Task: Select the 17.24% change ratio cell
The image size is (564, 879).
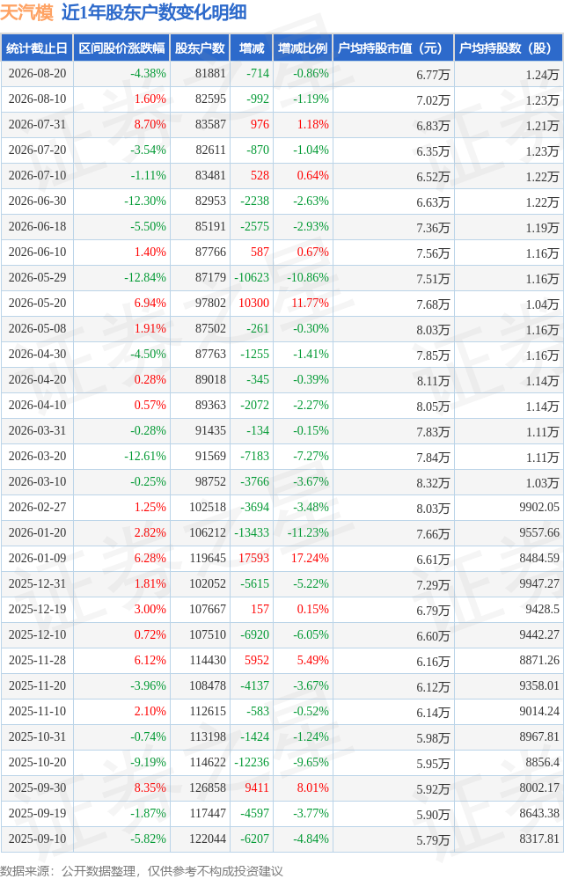Action: coord(310,558)
